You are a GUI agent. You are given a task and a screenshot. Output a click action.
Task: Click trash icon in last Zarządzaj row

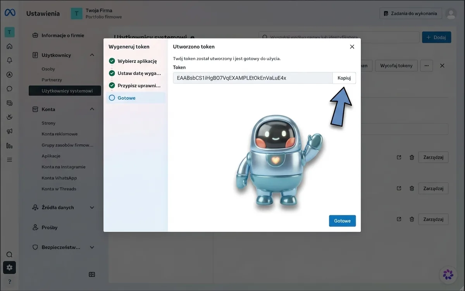[x=412, y=219]
